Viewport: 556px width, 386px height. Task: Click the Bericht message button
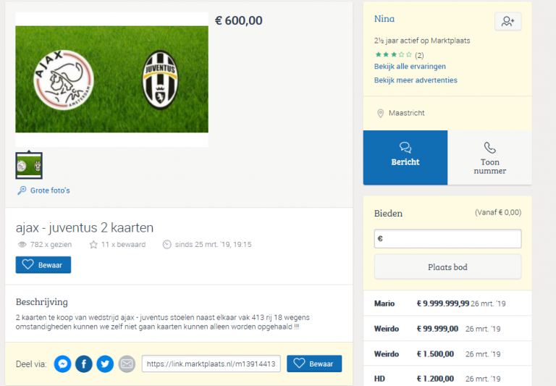coord(405,158)
